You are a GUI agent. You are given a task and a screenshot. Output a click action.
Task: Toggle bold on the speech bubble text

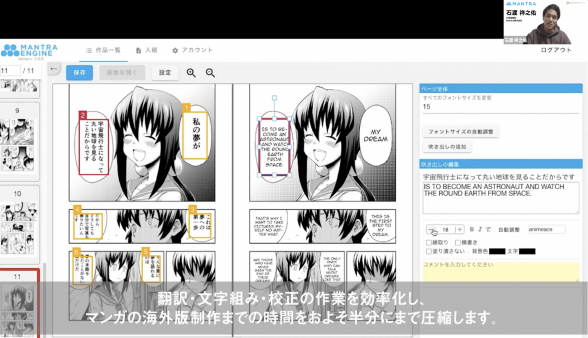(472, 229)
